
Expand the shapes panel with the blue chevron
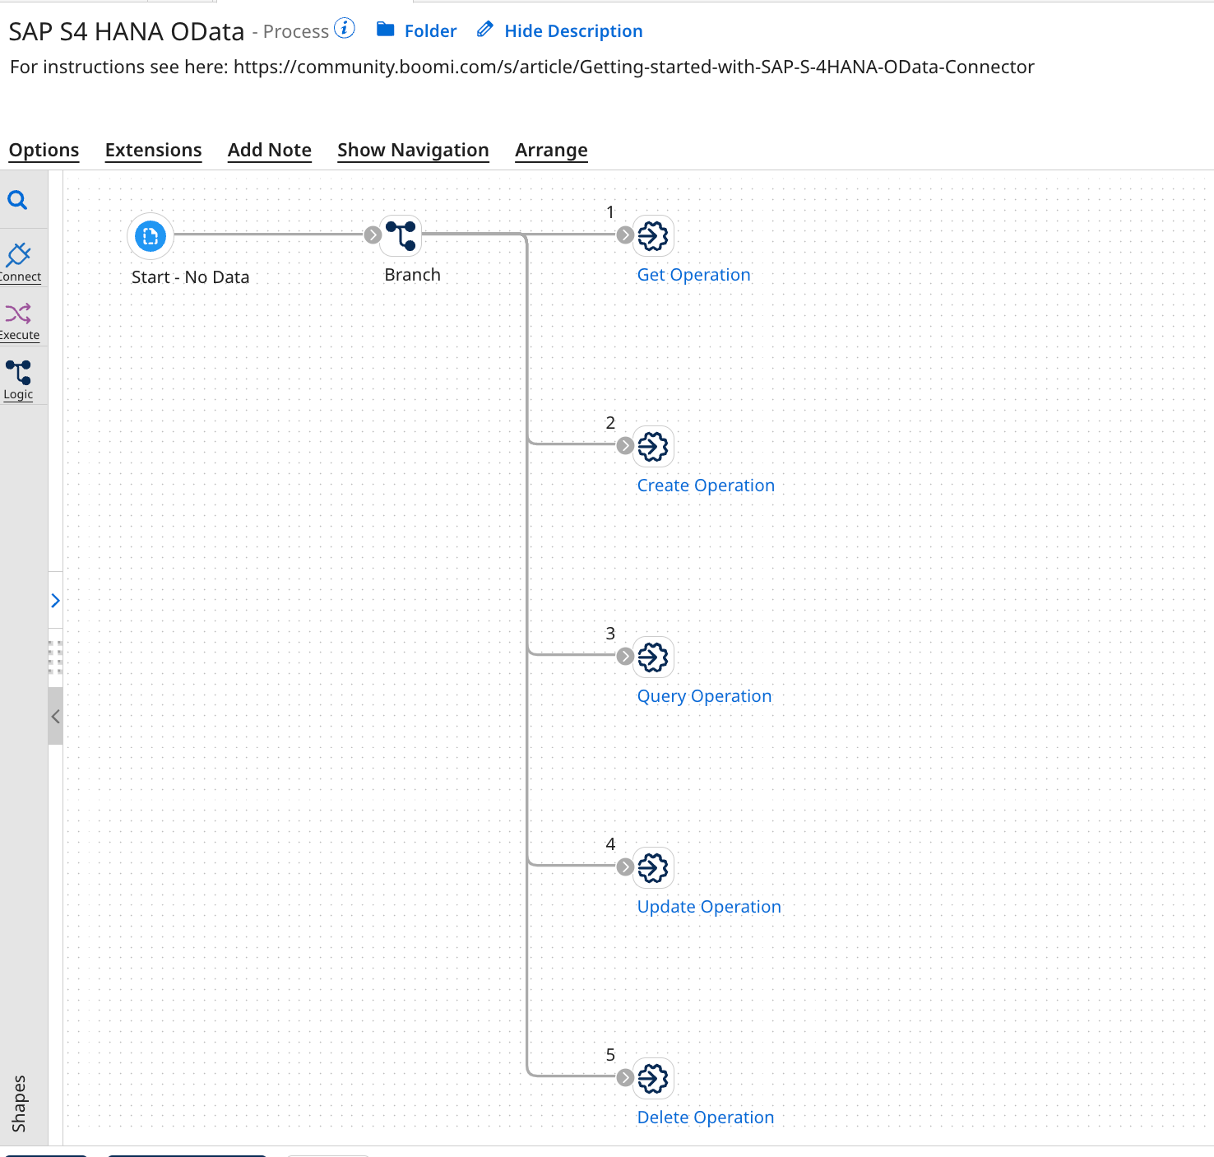pos(55,601)
